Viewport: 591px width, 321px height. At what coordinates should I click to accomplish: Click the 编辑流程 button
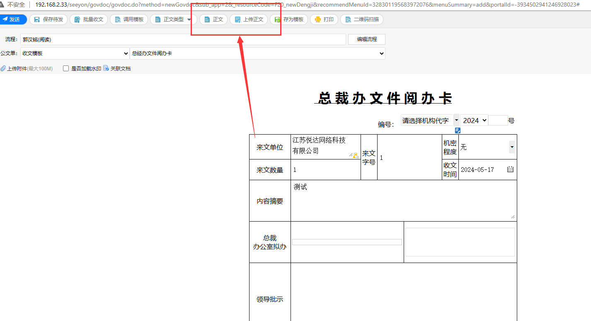pyautogui.click(x=366, y=39)
